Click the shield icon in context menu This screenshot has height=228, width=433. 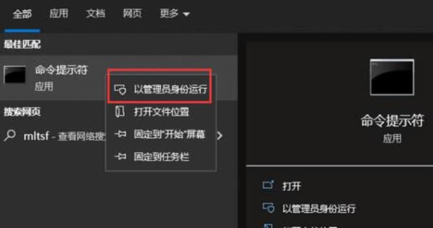(120, 89)
